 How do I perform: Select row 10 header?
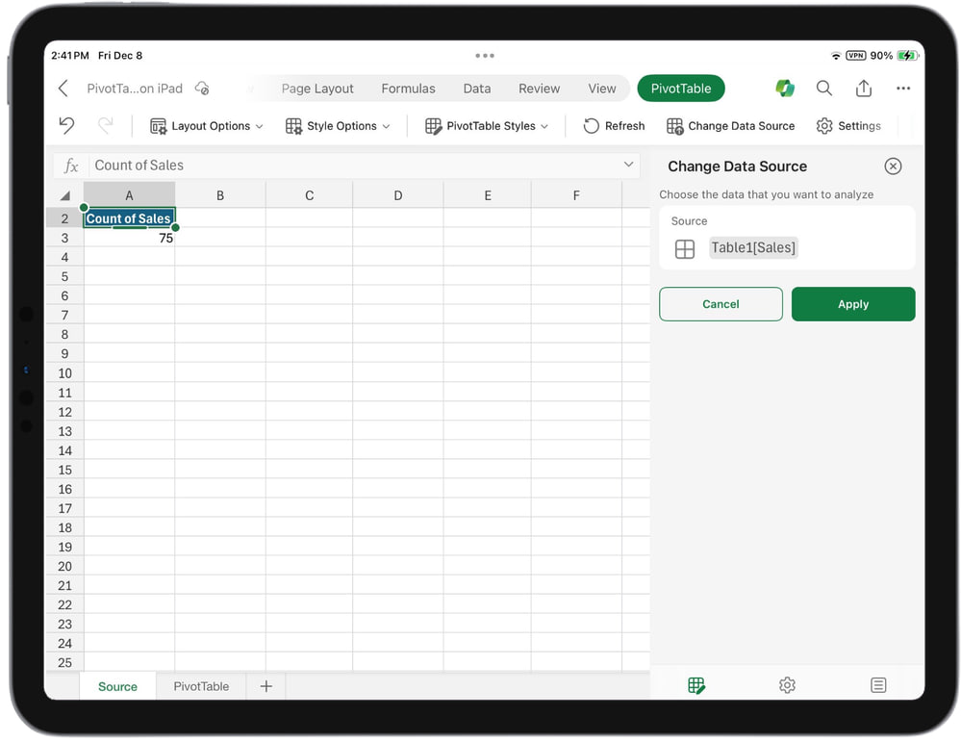coord(65,373)
